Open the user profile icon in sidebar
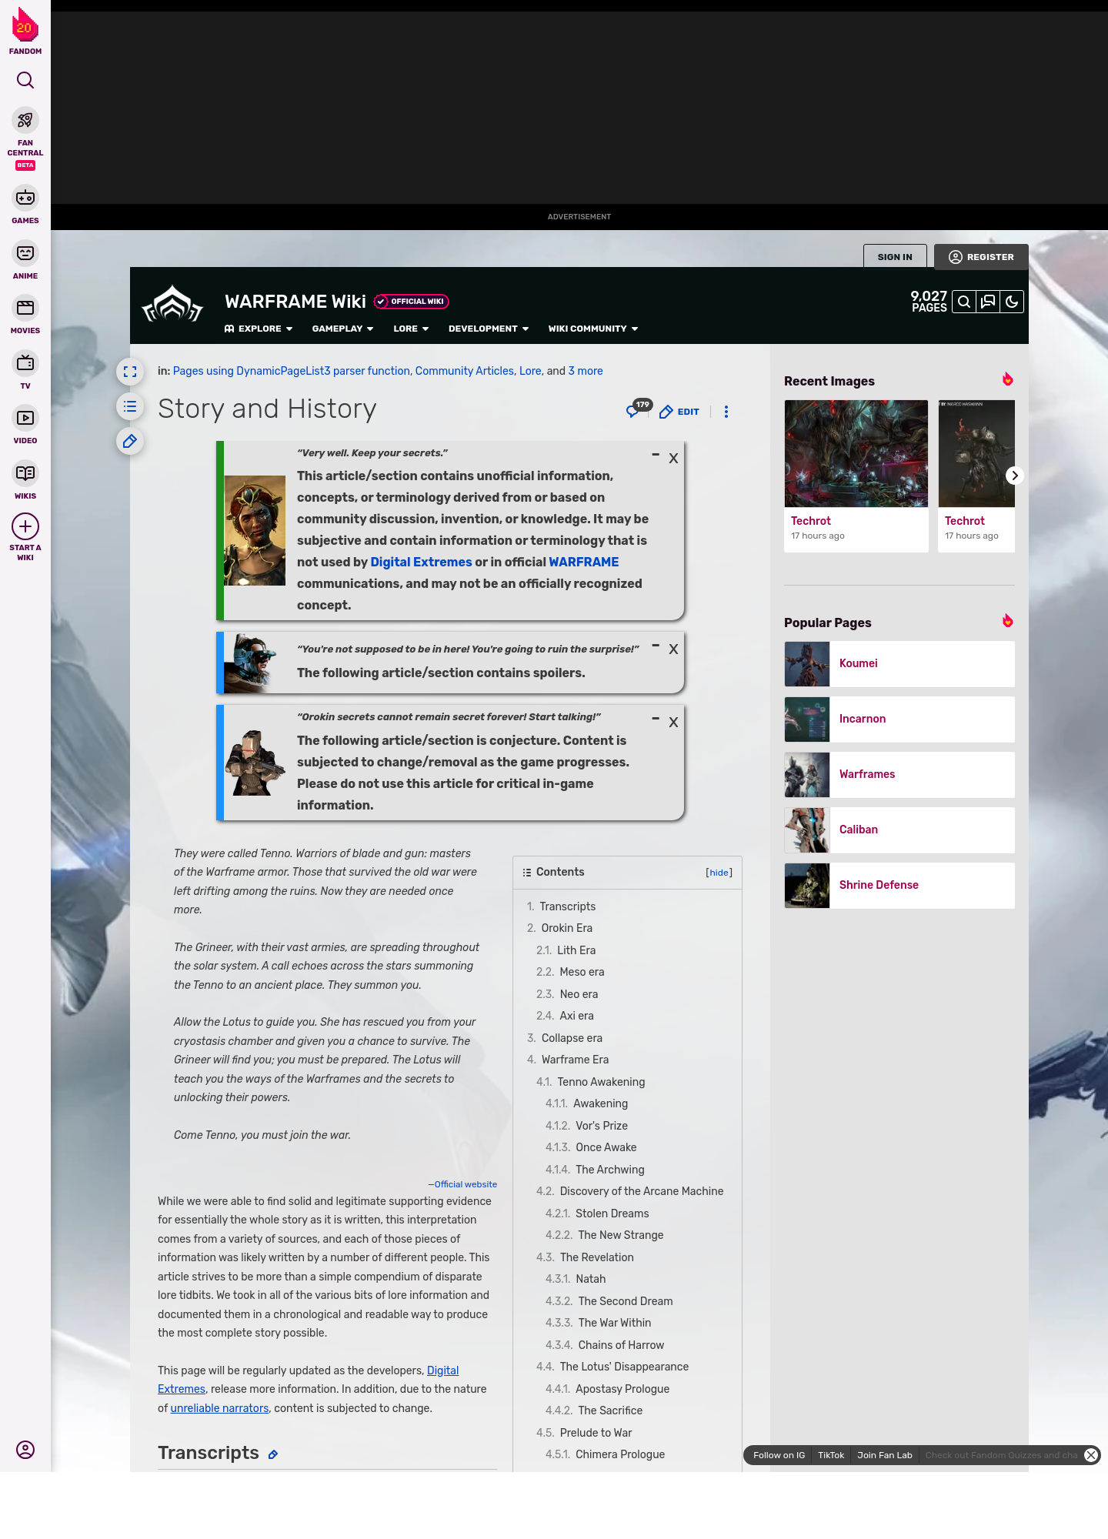The image size is (1108, 1539). point(25,1450)
